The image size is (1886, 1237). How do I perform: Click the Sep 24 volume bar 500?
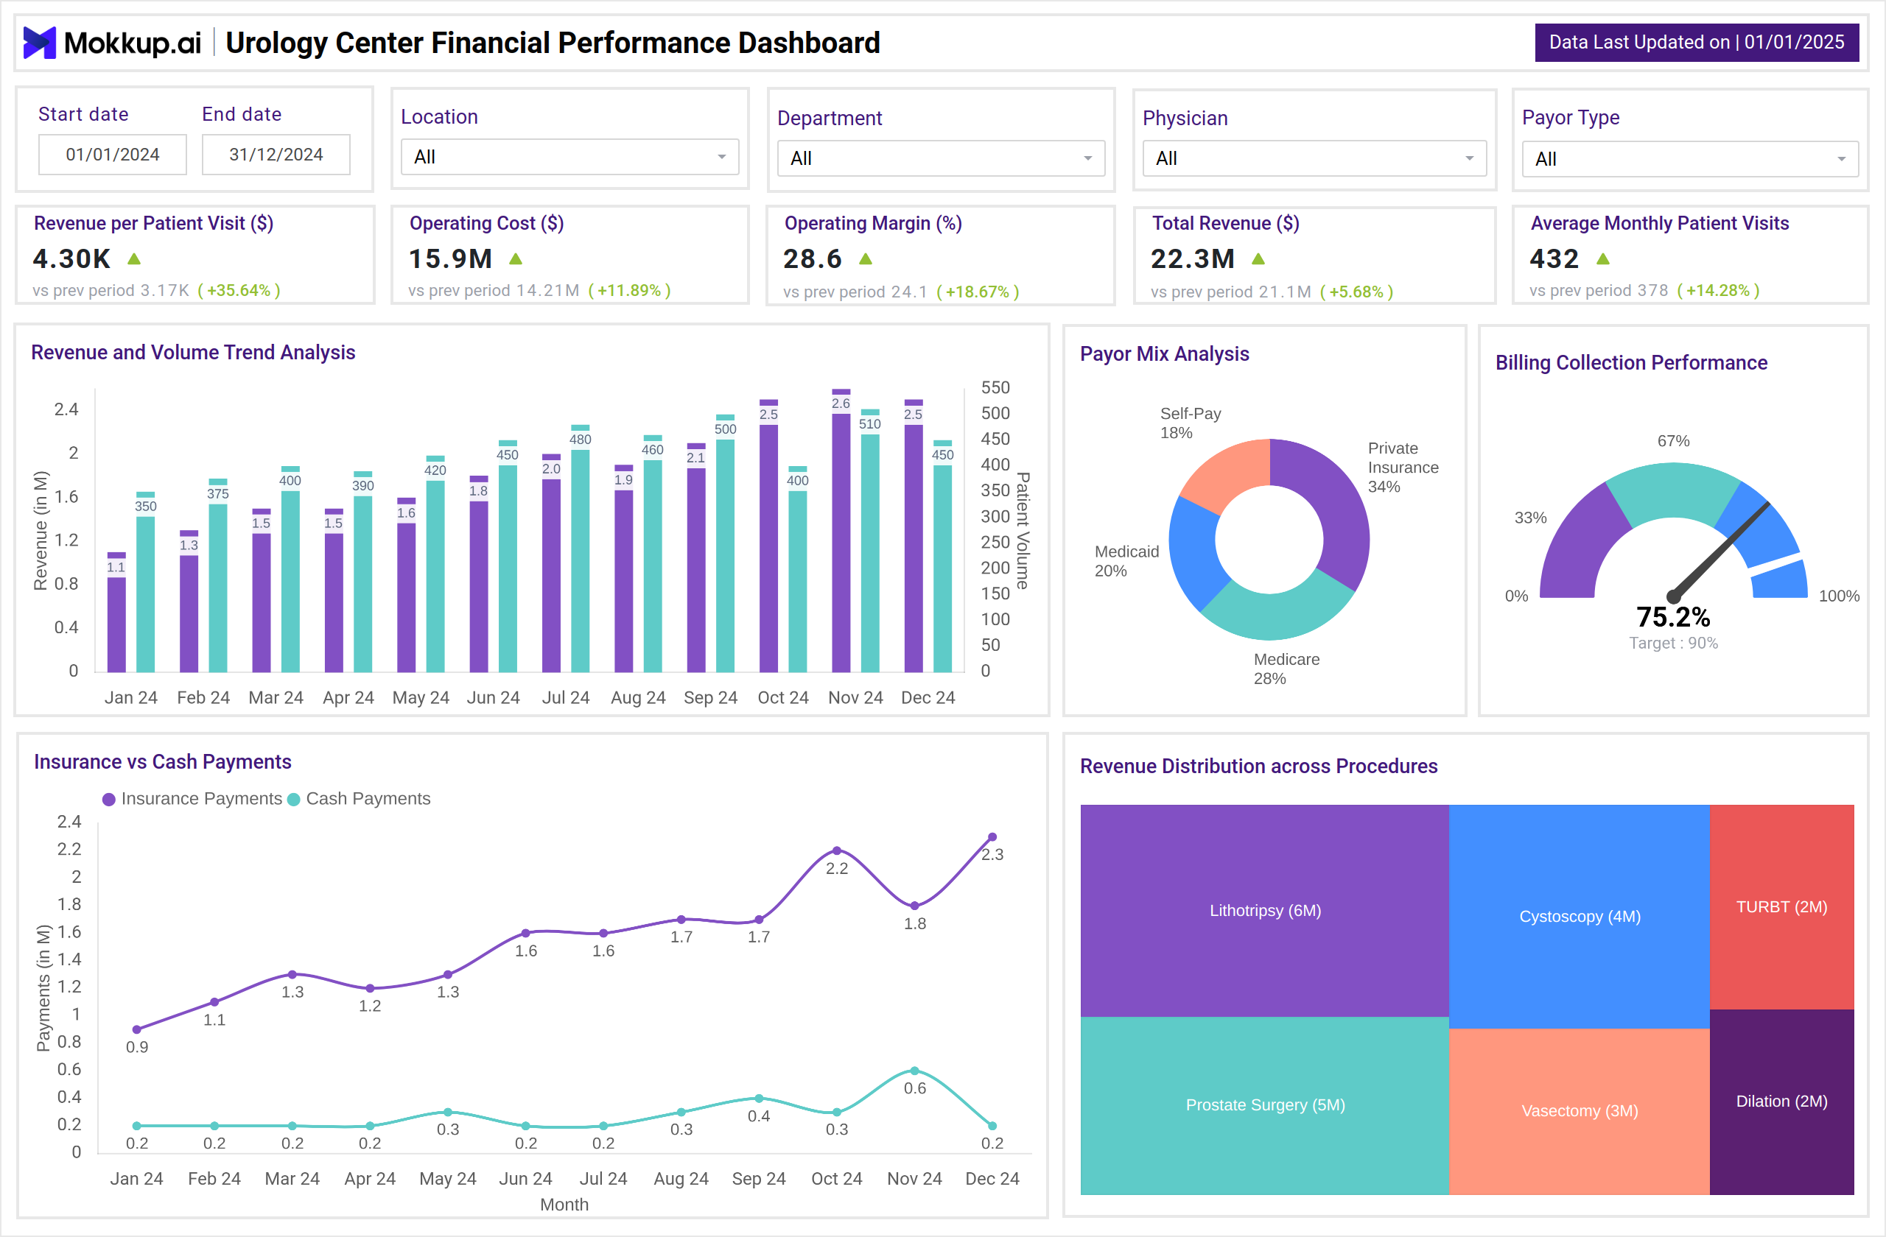coord(725,543)
